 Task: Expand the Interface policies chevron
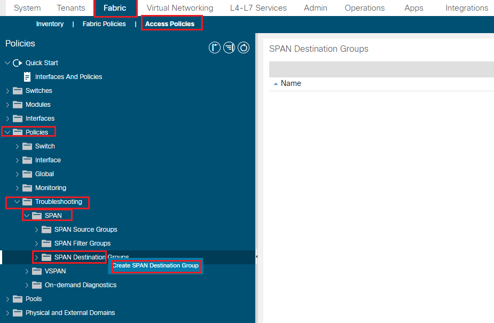click(17, 160)
